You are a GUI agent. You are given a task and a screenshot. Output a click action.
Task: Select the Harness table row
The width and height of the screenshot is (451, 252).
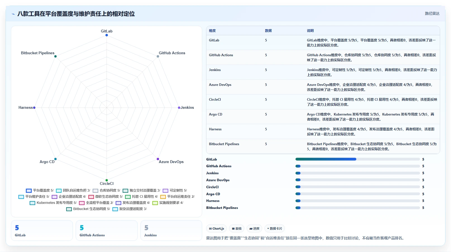[x=323, y=131]
